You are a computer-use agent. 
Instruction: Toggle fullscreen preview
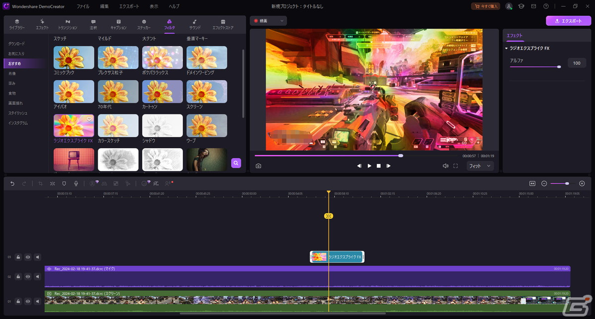point(455,166)
